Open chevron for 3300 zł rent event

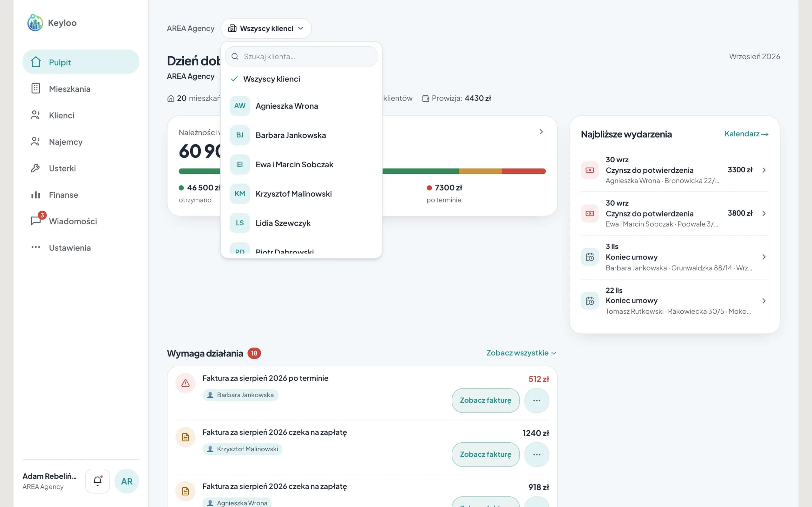pos(764,170)
